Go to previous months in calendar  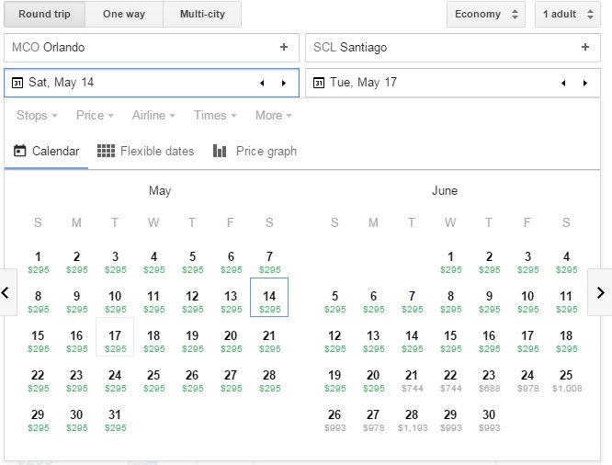7,293
